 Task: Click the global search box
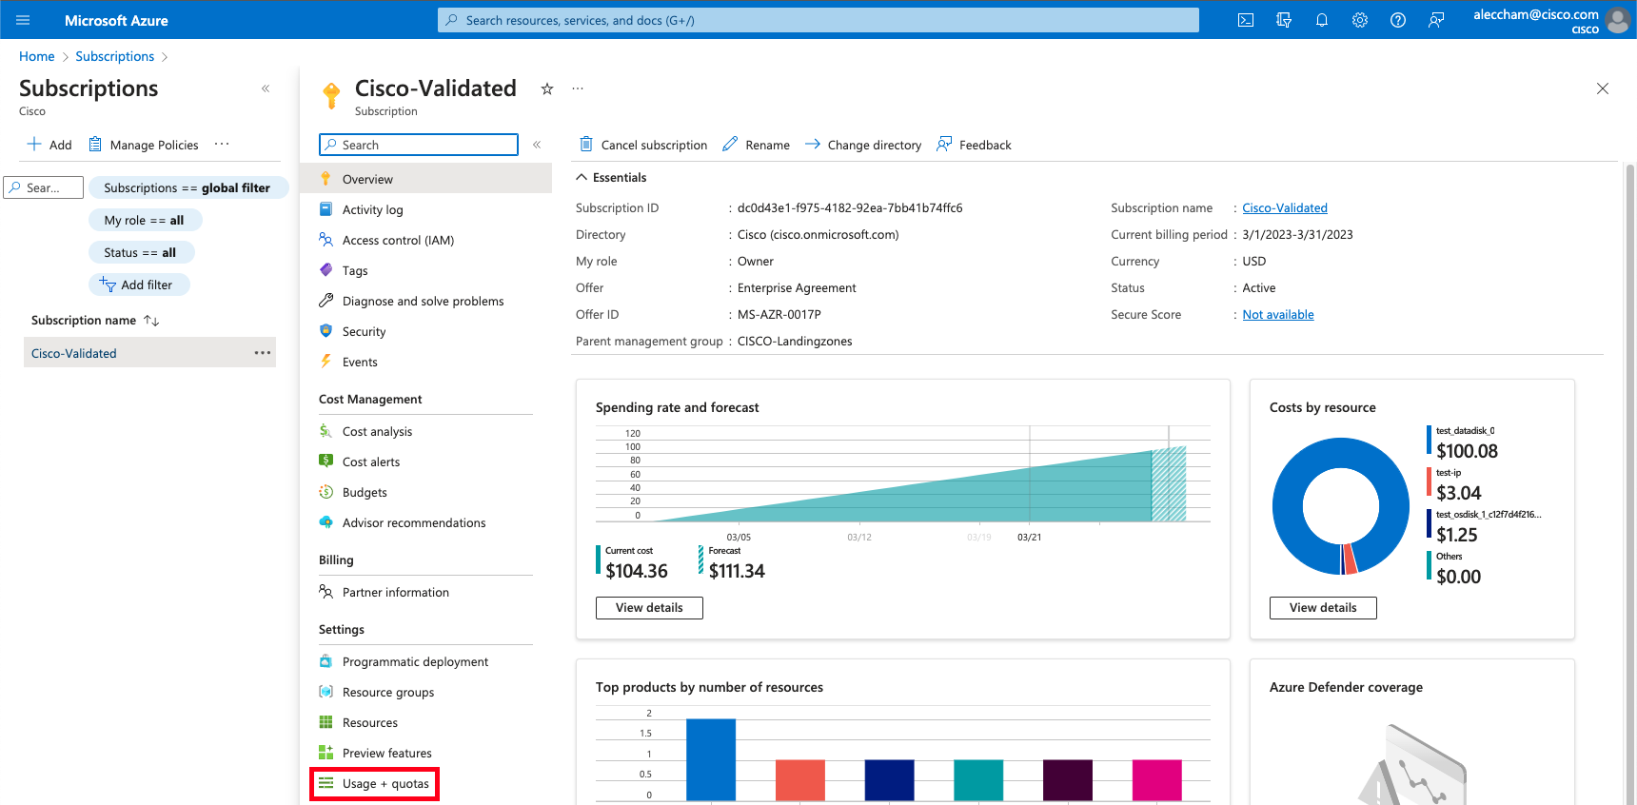pyautogui.click(x=818, y=20)
